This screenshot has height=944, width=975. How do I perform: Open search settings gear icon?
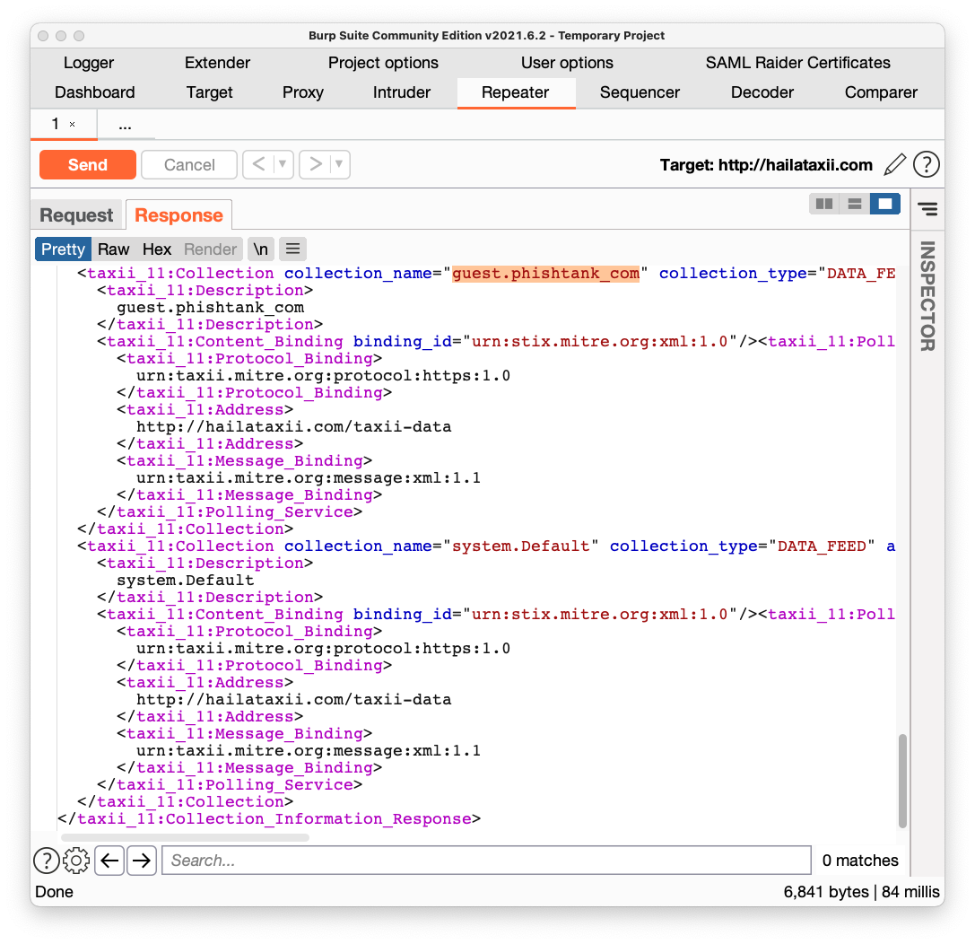76,861
